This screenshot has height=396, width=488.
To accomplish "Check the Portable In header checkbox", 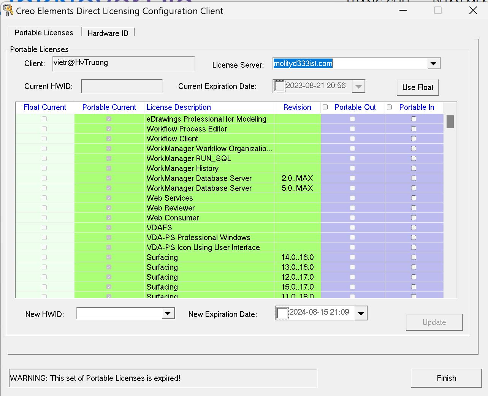I will pyautogui.click(x=389, y=107).
